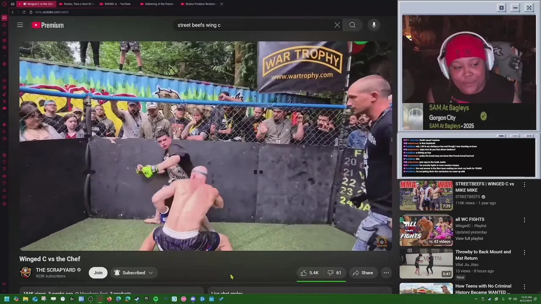
Task: Open Steam from the taskbar
Action: tap(137, 299)
